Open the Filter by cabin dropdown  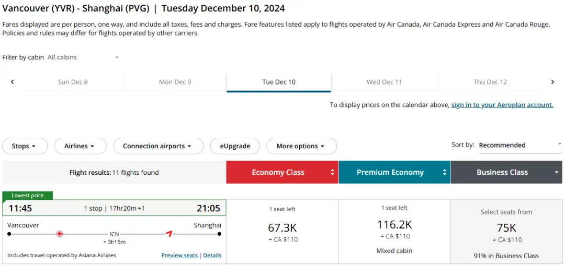[83, 57]
